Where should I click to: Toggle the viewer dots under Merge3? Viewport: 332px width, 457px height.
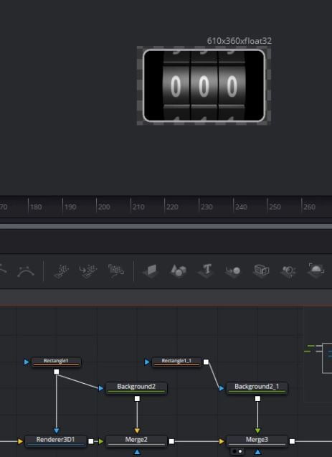tap(237, 451)
